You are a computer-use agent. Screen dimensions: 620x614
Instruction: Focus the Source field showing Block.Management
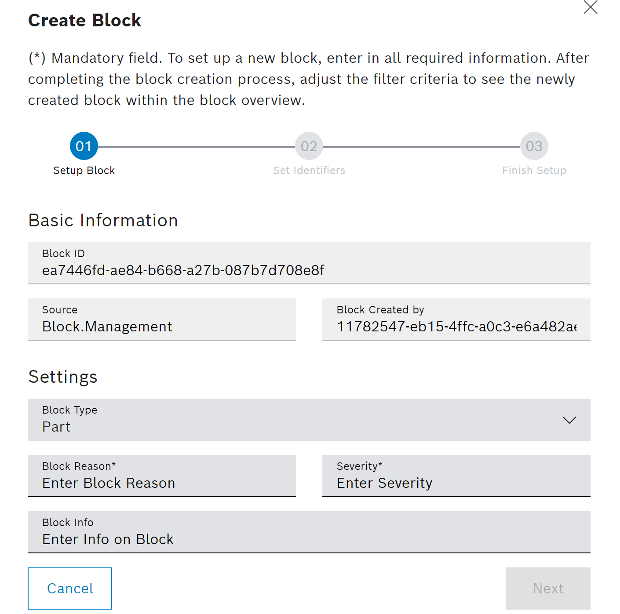(x=161, y=320)
